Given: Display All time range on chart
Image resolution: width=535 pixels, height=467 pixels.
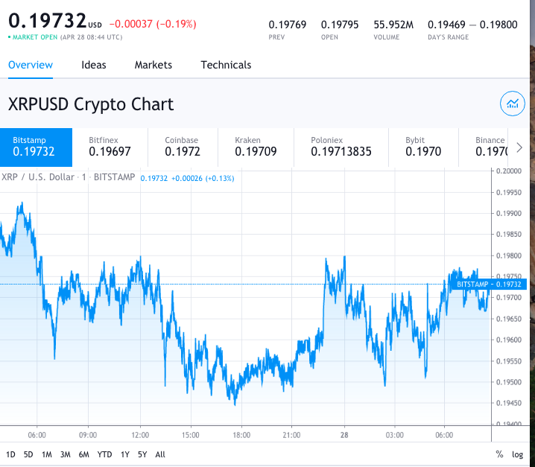Looking at the screenshot, I should pyautogui.click(x=160, y=454).
